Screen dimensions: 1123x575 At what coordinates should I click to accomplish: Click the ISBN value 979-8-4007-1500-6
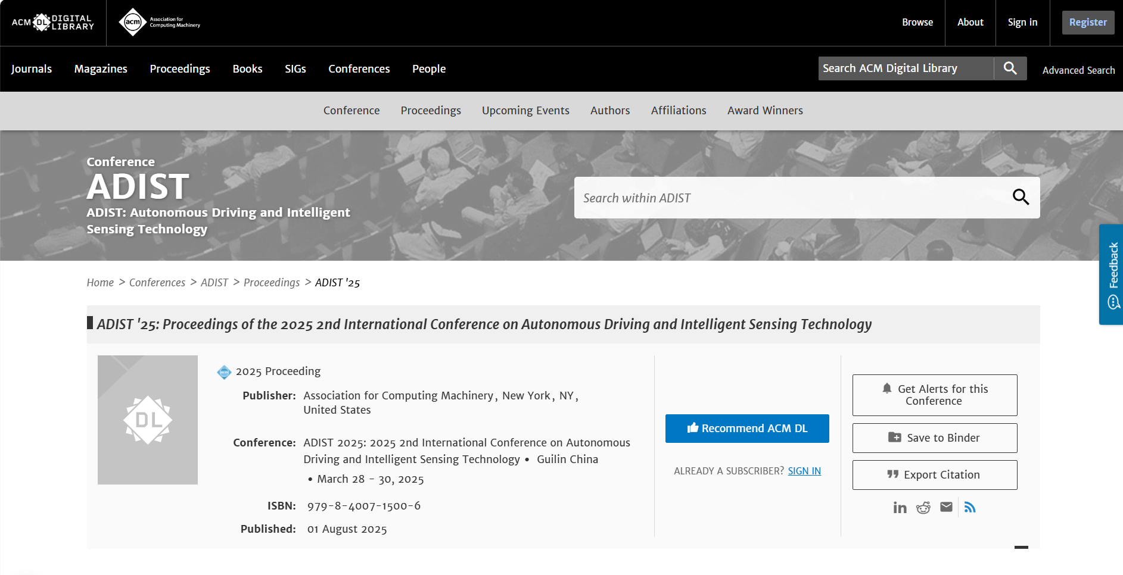[x=364, y=506]
